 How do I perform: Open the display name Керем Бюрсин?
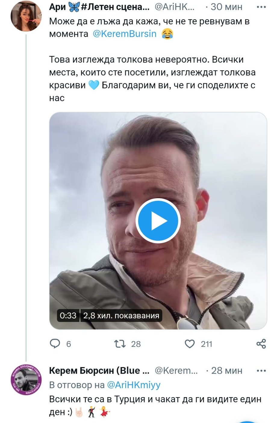pos(99,371)
